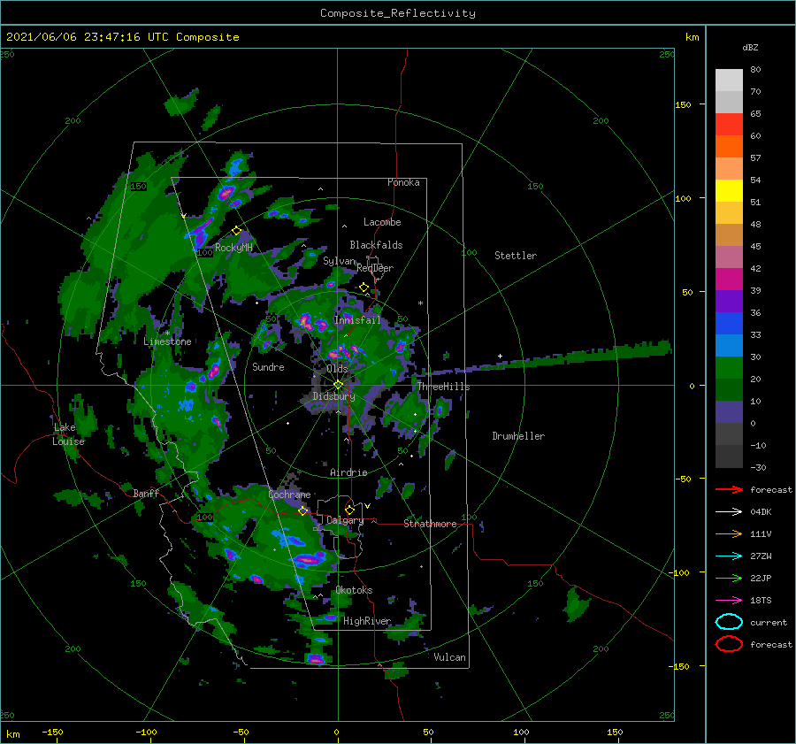Click yellow diamond marker above Calgary label

pos(349,510)
